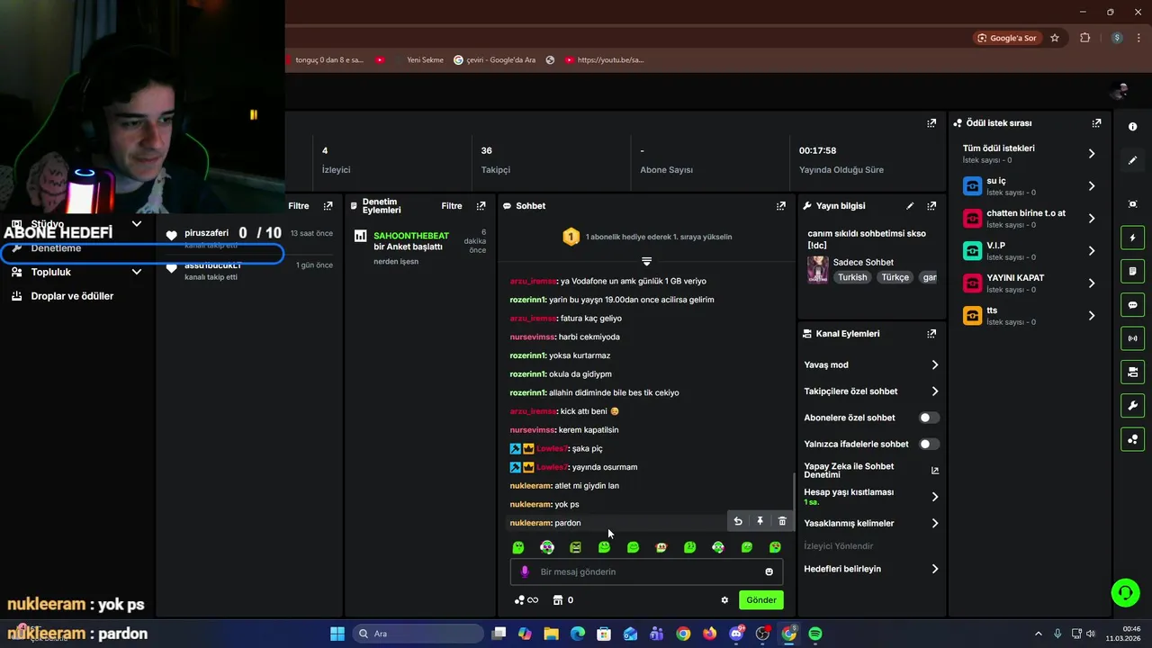
Task: Open the green headset support button
Action: [1125, 592]
